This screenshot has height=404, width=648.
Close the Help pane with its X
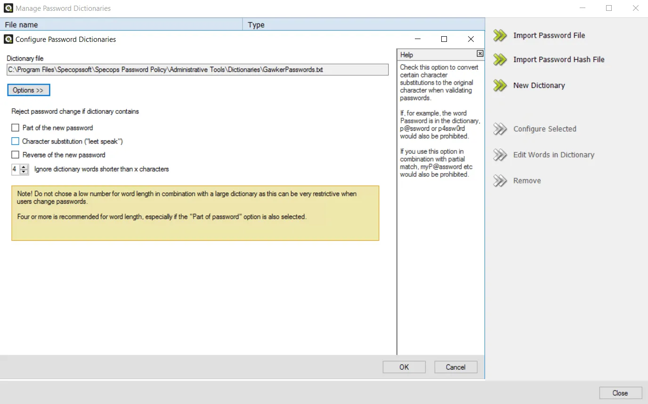(480, 54)
